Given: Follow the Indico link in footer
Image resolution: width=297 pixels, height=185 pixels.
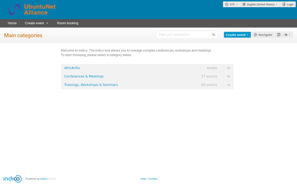Looking at the screenshot, I should (x=44, y=179).
